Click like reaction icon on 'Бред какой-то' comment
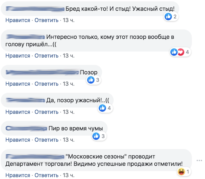 (168, 17)
